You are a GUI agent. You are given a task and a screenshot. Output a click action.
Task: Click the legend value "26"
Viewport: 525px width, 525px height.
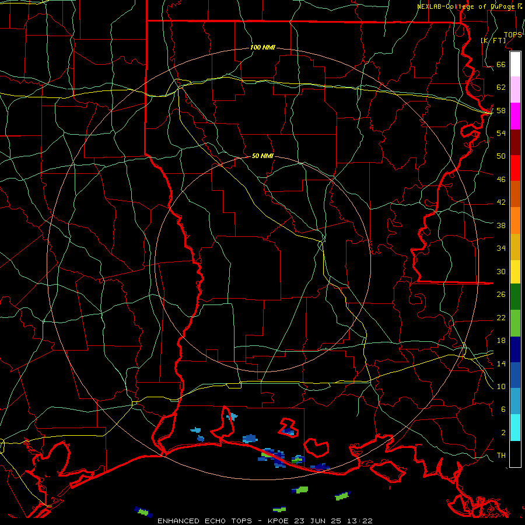pos(501,295)
